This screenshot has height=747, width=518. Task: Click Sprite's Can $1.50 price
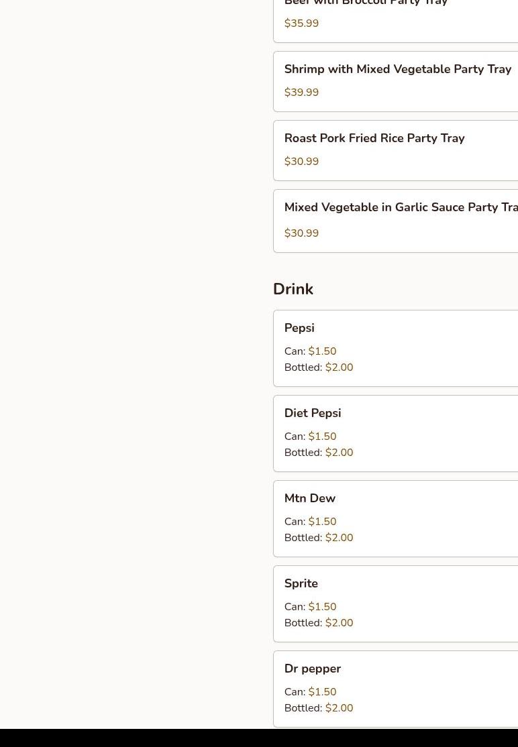(x=322, y=607)
